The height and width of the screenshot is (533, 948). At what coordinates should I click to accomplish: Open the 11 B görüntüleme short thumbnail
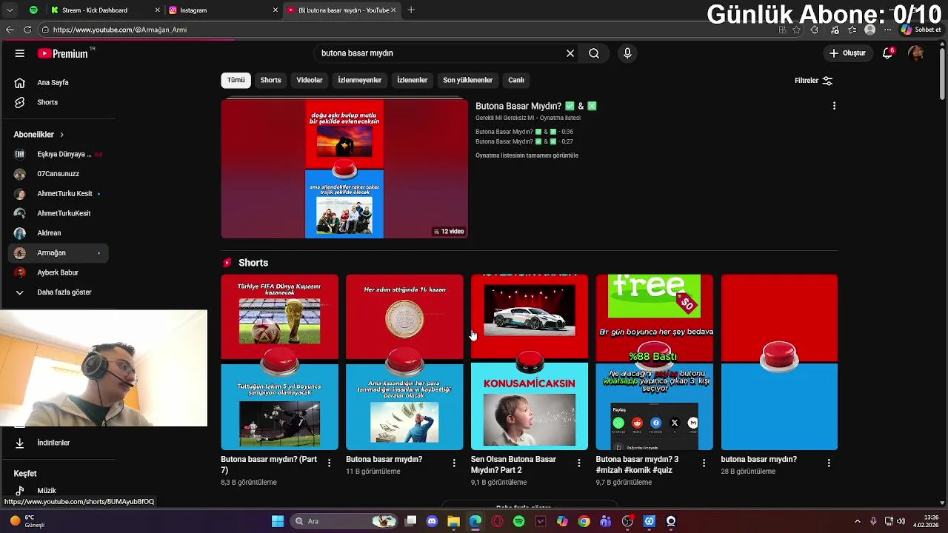(404, 362)
